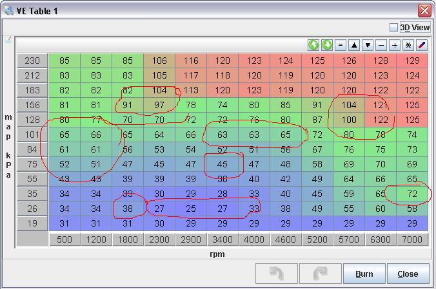Select cell 45 at 75 kPa, 3400 rpm

coord(223,164)
